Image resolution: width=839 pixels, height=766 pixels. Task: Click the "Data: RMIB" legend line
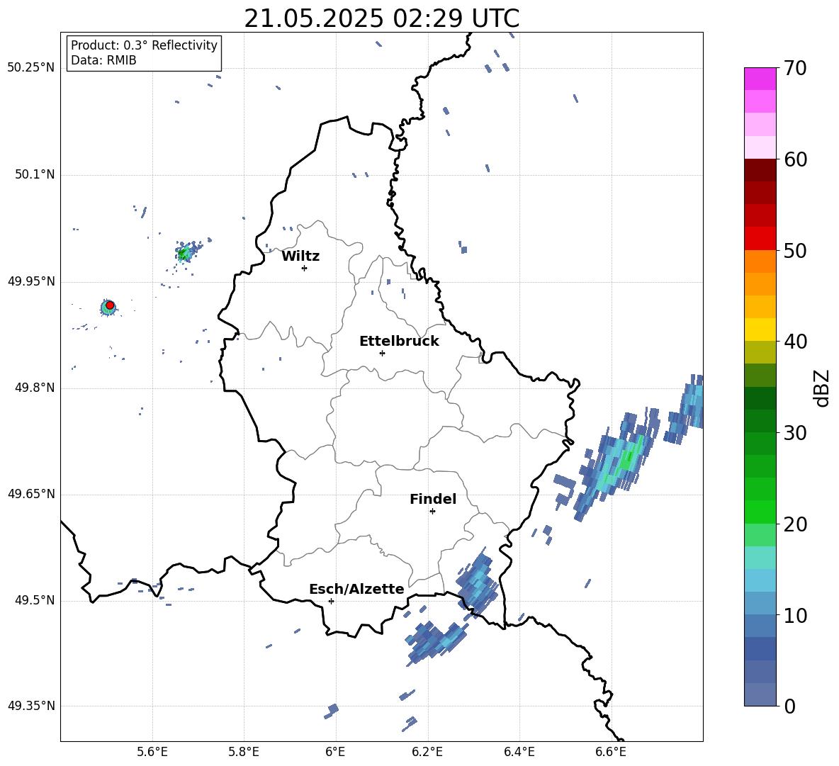[x=103, y=60]
